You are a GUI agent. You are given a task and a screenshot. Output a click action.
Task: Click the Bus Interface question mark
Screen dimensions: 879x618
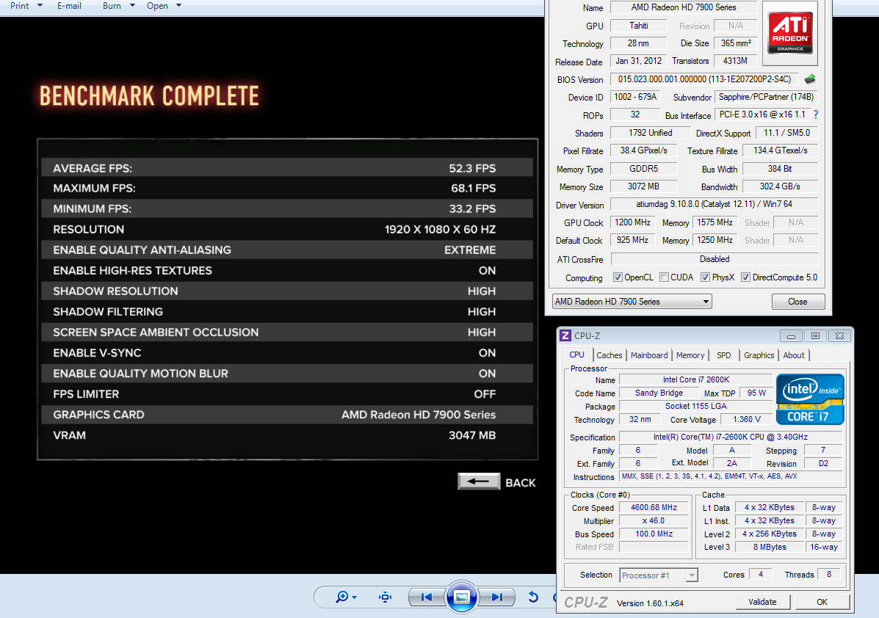816,114
